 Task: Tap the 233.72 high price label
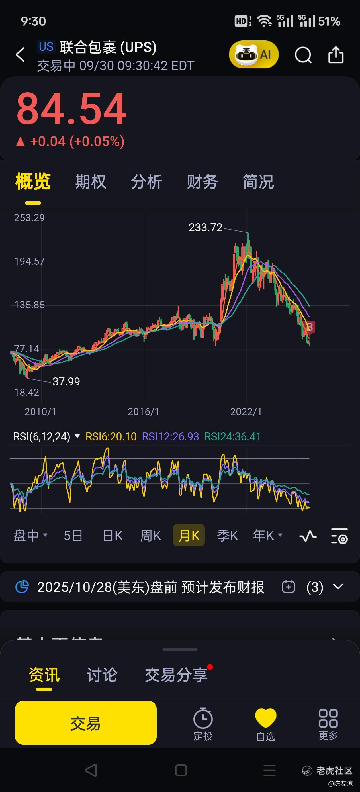[x=205, y=228]
